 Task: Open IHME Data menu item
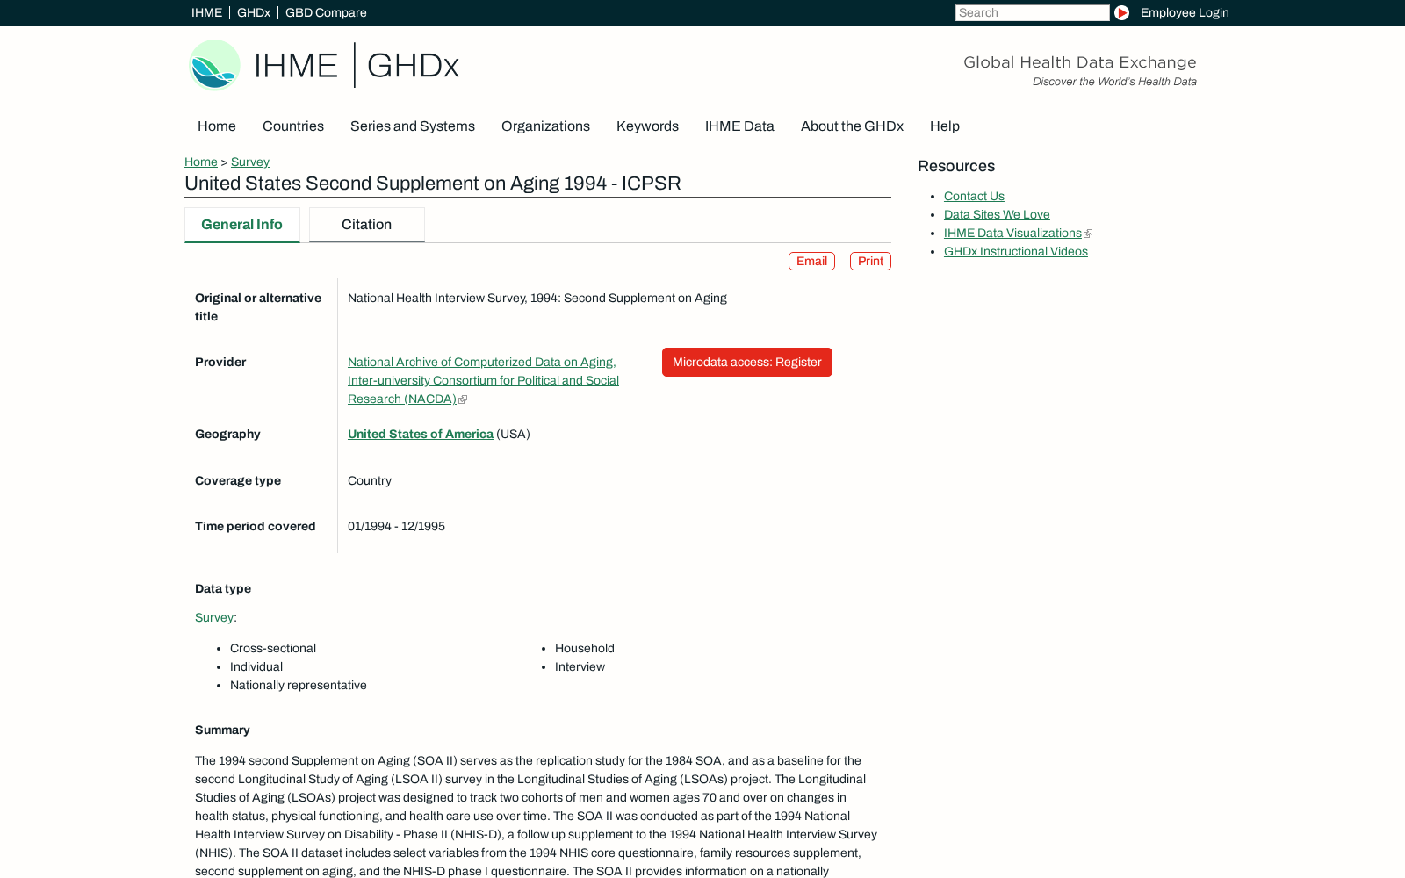pos(739,126)
